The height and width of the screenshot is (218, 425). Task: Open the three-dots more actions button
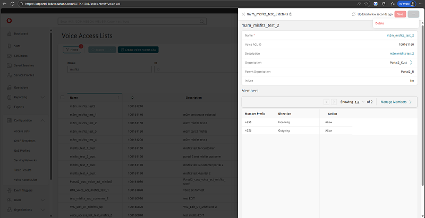(415, 14)
